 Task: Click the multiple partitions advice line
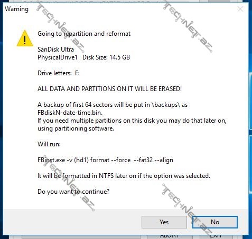[132, 121]
